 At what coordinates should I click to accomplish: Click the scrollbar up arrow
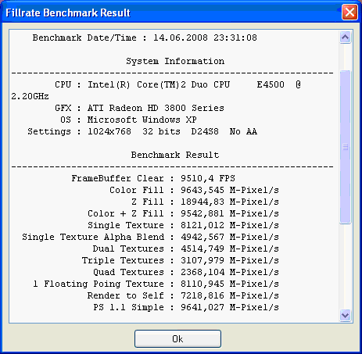346,38
